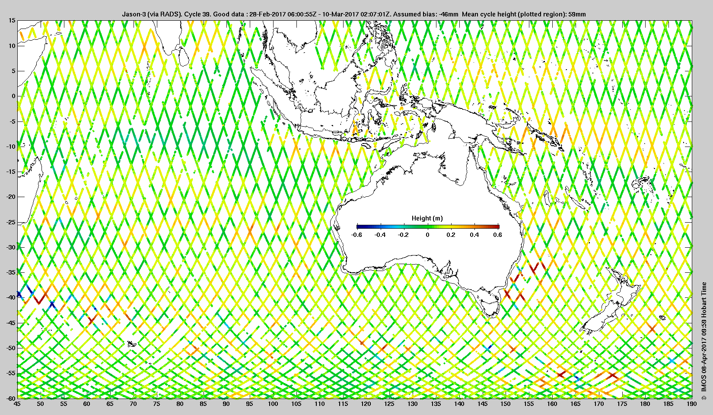Click longitude axis label 145

(482, 404)
